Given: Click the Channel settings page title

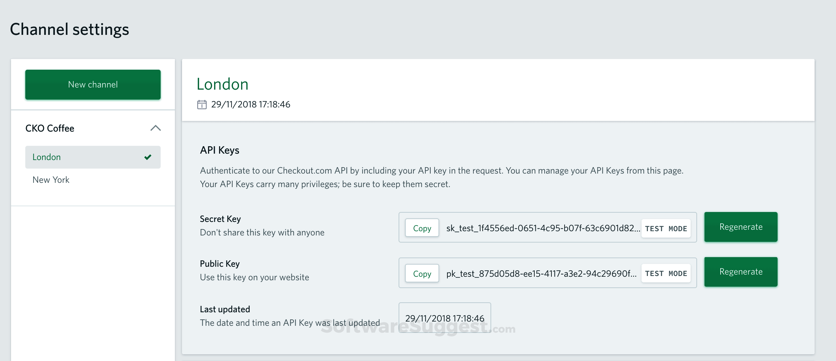Looking at the screenshot, I should [x=70, y=29].
